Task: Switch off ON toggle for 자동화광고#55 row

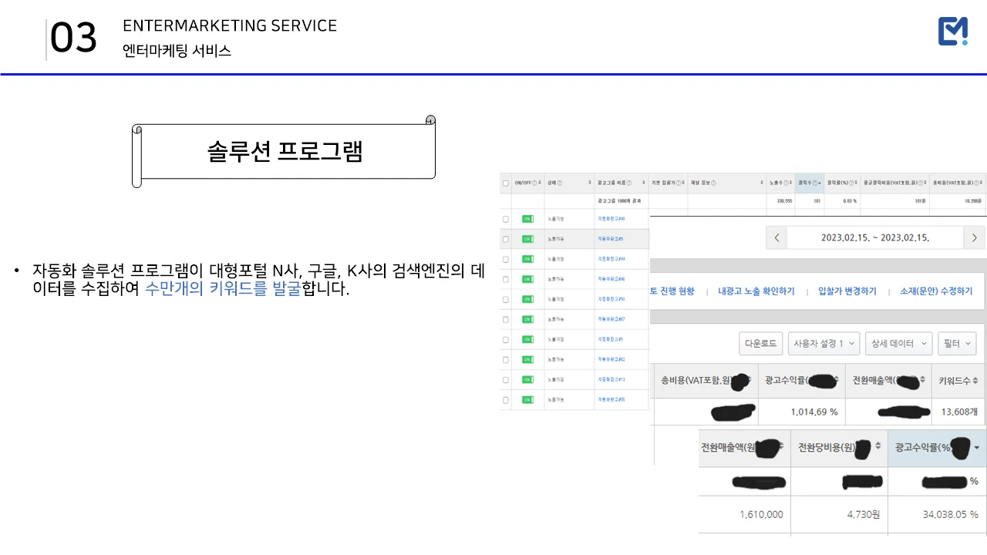Action: tap(528, 399)
